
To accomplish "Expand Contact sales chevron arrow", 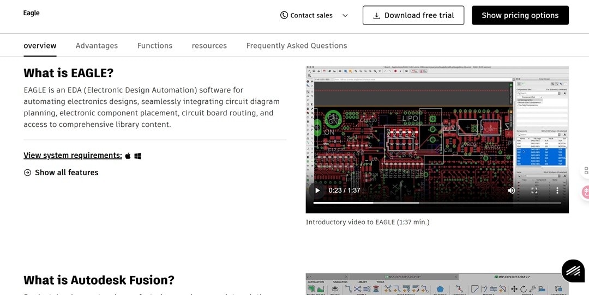I will (x=345, y=16).
